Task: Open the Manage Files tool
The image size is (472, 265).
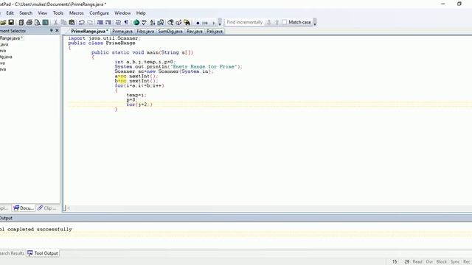Action: tap(21, 23)
